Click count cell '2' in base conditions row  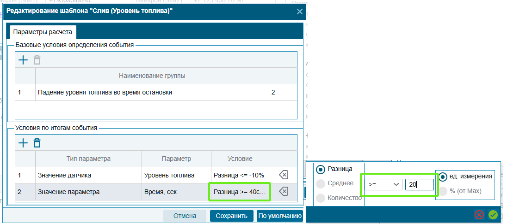(x=283, y=92)
